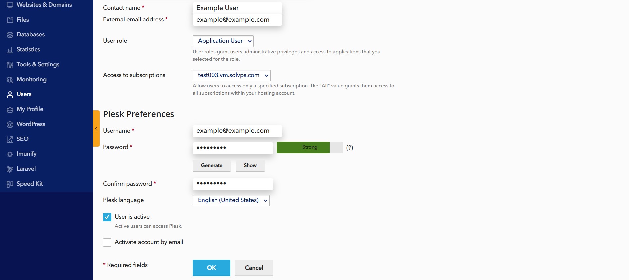This screenshot has height=280, width=629.
Task: Click the password strength Strong indicator bar
Action: 310,147
